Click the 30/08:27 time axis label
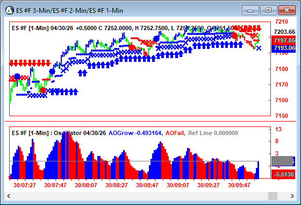 pos(117,185)
